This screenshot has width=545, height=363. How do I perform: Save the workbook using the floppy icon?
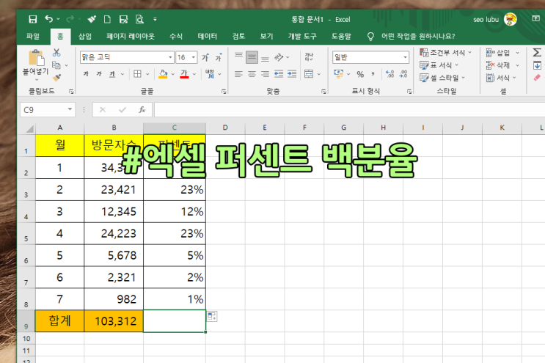[33, 20]
